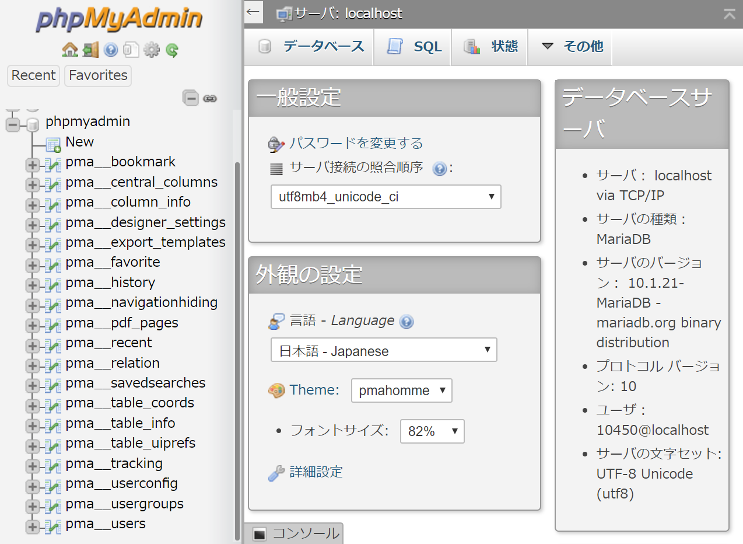Expand the pma__central_columns node
Screen dimensions: 743x544
(x=33, y=184)
